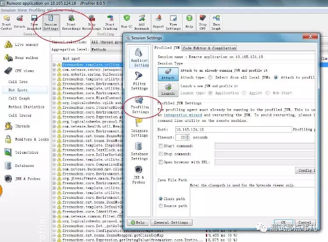Select JEE & Probes in dialog sidebar

click(139, 175)
